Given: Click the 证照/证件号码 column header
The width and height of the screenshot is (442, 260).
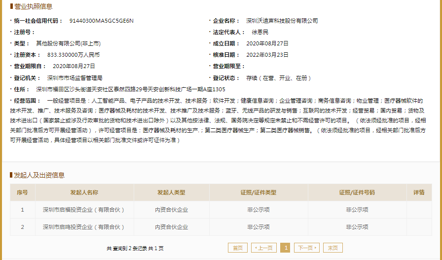Looking at the screenshot, I should pos(357,192).
